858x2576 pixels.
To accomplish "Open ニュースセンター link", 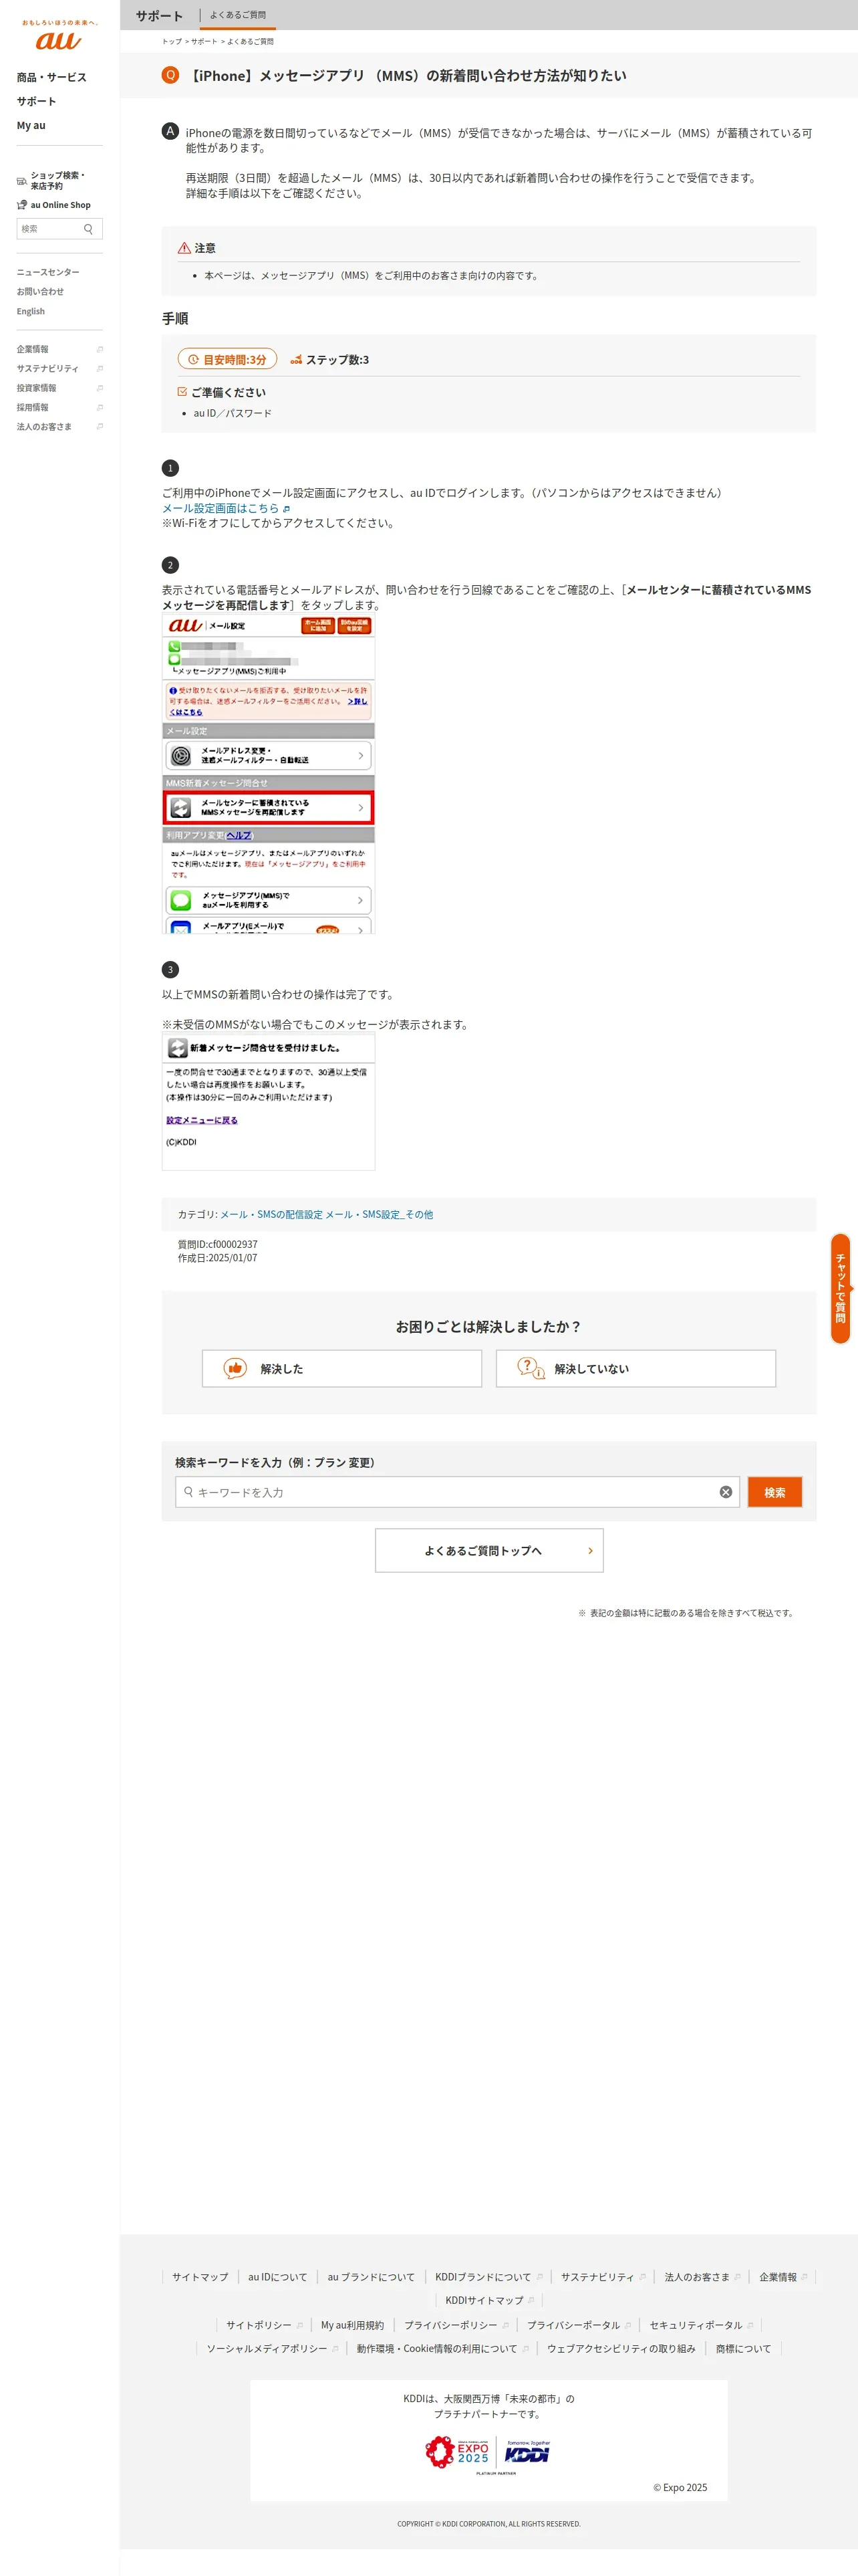I will pos(48,272).
